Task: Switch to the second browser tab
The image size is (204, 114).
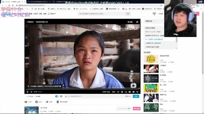Action: point(39,2)
